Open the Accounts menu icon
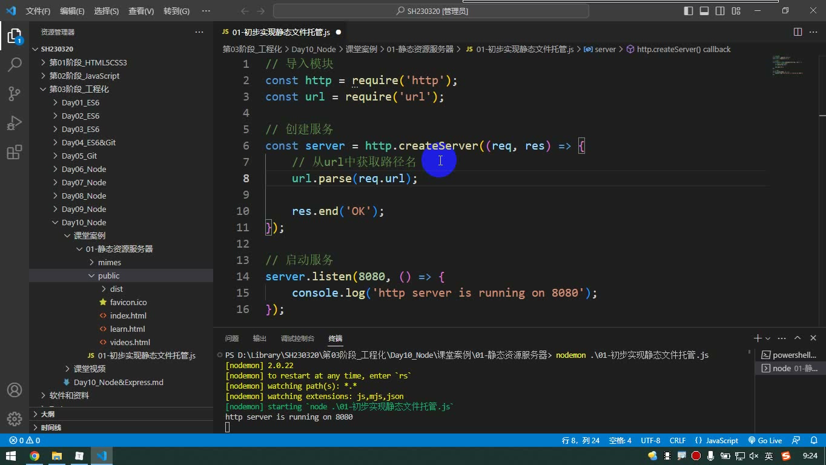 pyautogui.click(x=15, y=390)
